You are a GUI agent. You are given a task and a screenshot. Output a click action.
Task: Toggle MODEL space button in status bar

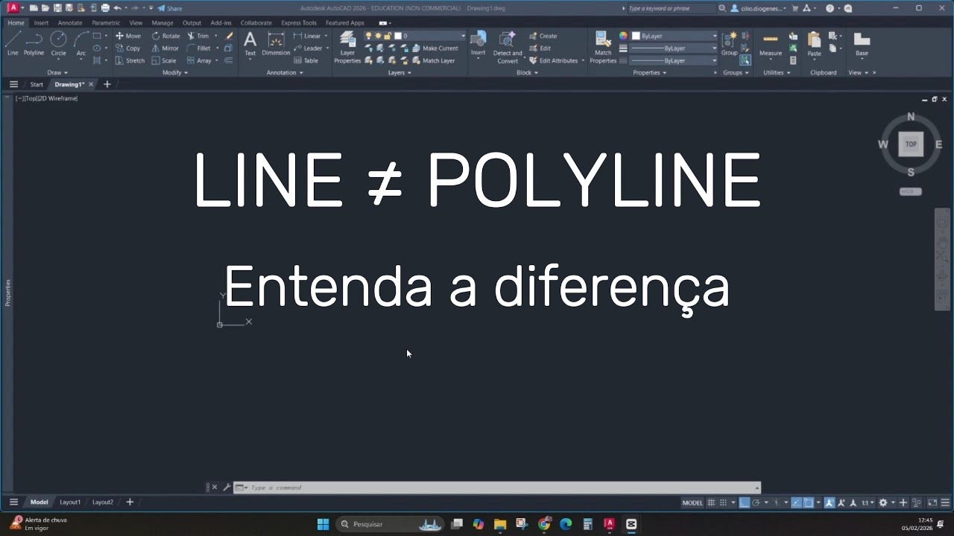(692, 502)
